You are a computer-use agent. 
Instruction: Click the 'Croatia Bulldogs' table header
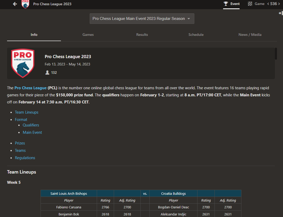click(x=173, y=193)
